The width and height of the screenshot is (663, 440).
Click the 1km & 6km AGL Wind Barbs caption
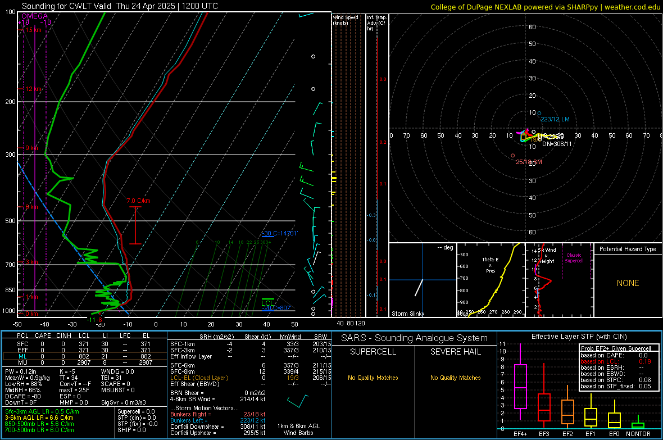point(298,429)
